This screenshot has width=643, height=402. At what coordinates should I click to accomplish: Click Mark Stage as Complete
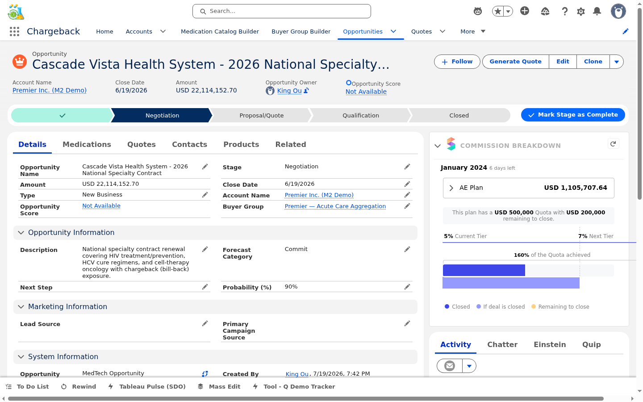[x=573, y=115]
